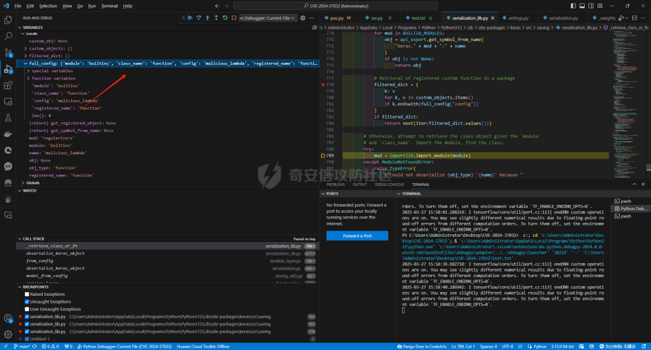Open the Search view in activity bar

8,37
